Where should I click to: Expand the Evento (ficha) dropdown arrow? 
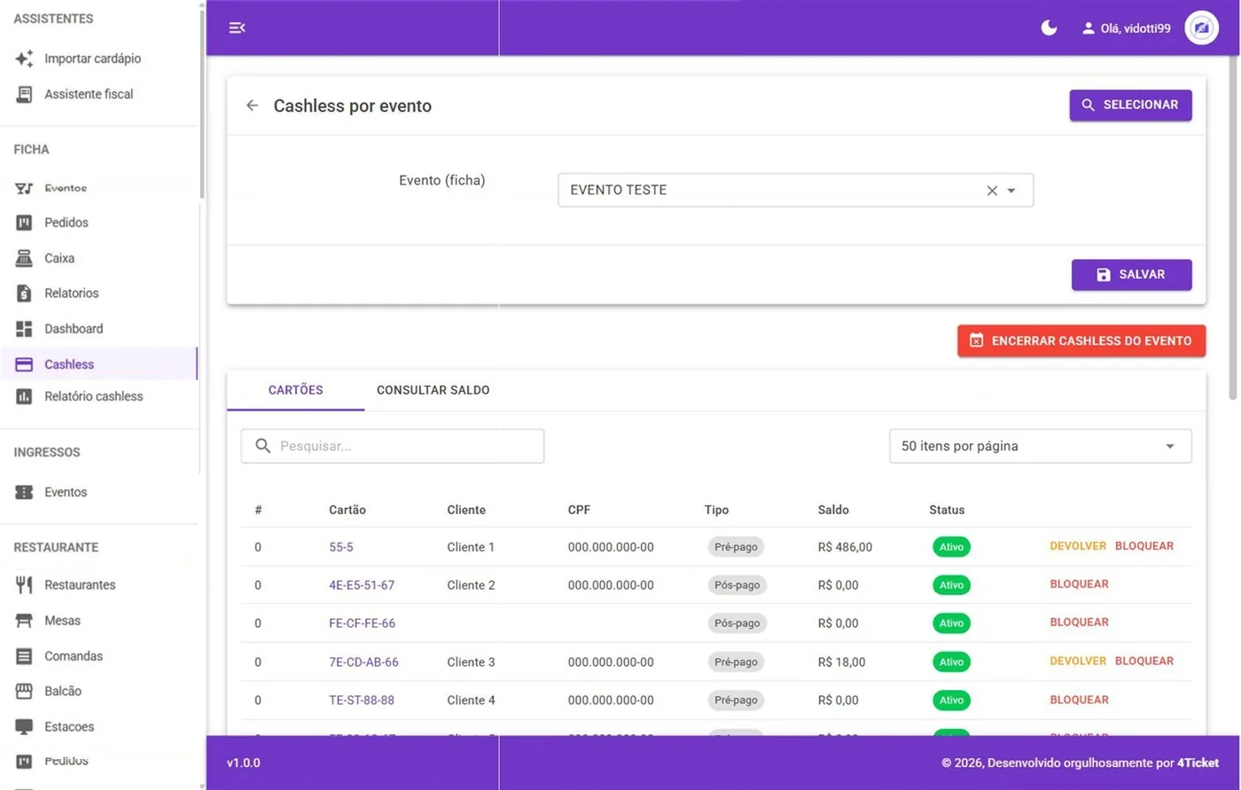click(1011, 191)
